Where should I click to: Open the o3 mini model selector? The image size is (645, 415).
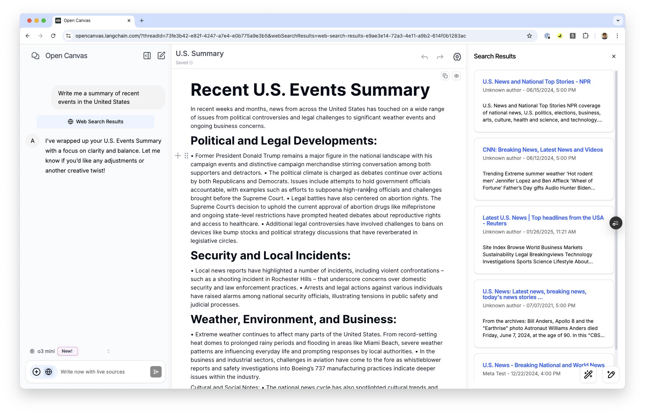[70, 351]
